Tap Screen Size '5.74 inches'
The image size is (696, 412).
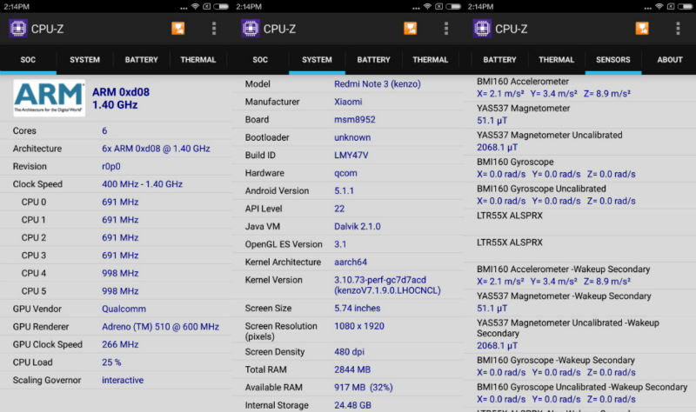[358, 309]
